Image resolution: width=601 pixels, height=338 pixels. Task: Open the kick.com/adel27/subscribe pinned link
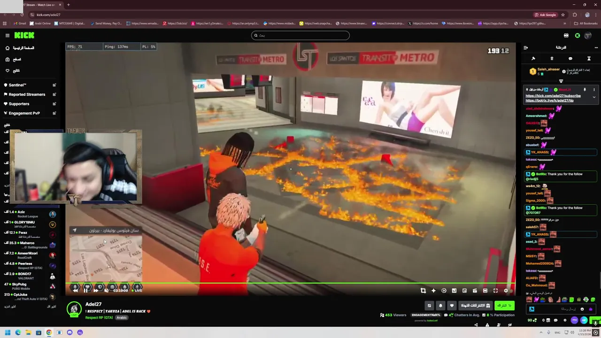point(553,96)
